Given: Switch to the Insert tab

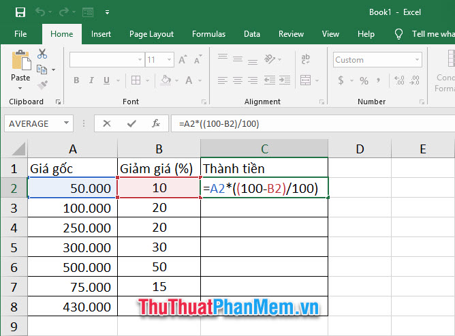Looking at the screenshot, I should click(101, 34).
